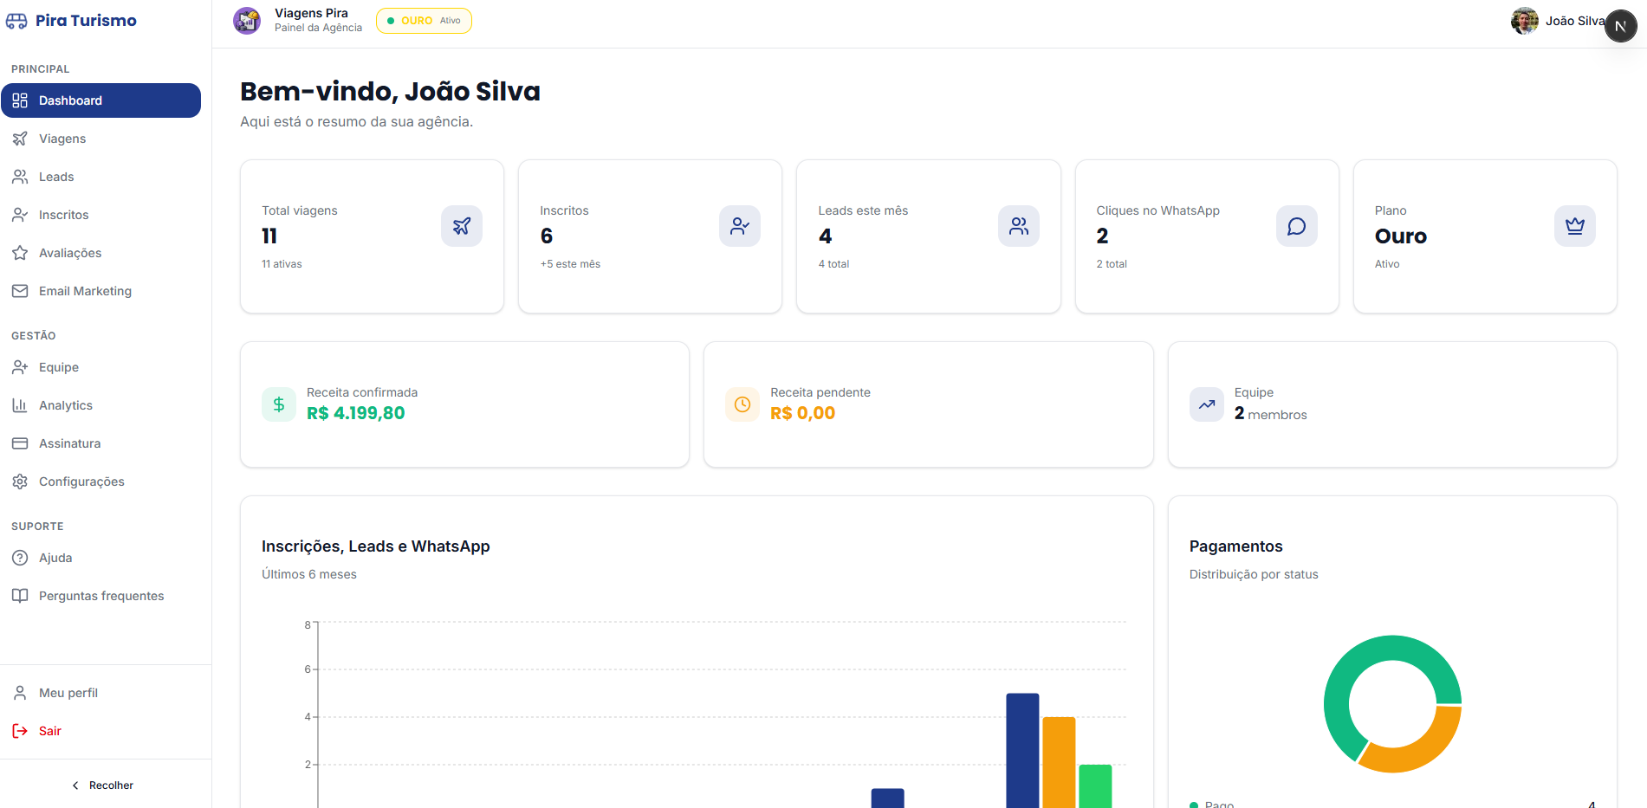The image size is (1647, 808).
Task: Click the Pira Turismo bus logo
Action: 16,21
